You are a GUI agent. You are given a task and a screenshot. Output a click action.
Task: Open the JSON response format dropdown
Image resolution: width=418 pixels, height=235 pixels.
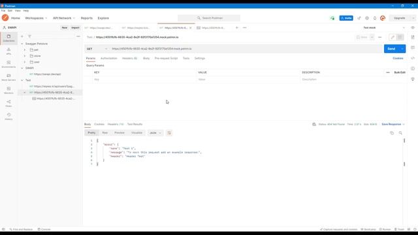(x=155, y=133)
